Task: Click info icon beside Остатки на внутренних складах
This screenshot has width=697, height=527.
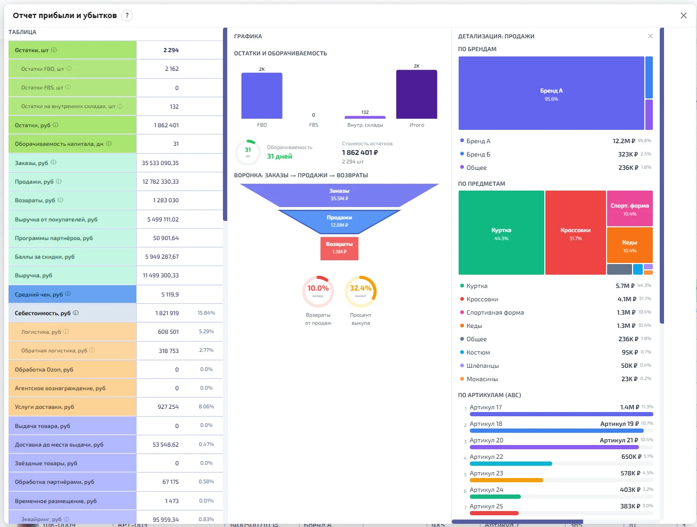Action: (x=120, y=106)
